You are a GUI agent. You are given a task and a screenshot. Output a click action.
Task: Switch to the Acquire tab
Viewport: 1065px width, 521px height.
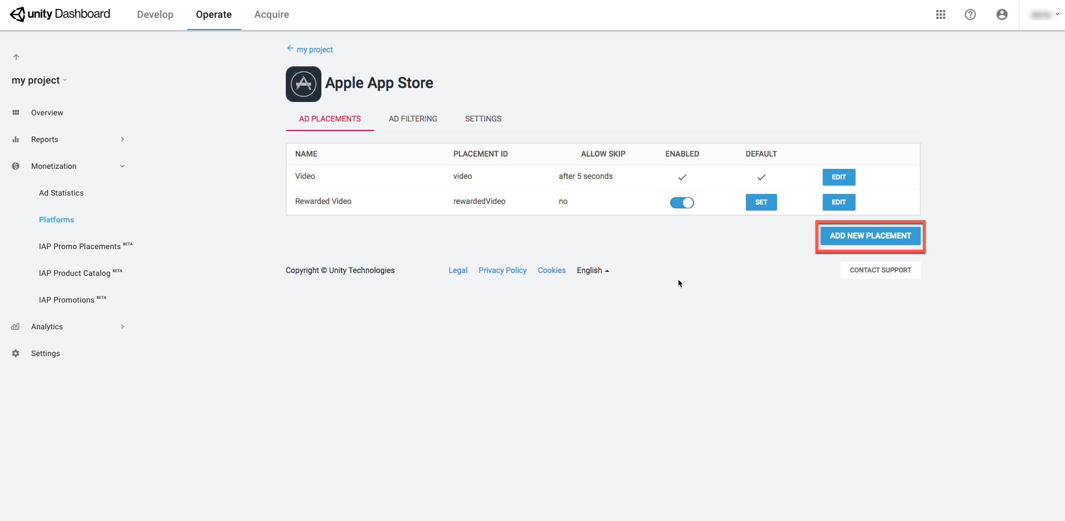point(272,14)
